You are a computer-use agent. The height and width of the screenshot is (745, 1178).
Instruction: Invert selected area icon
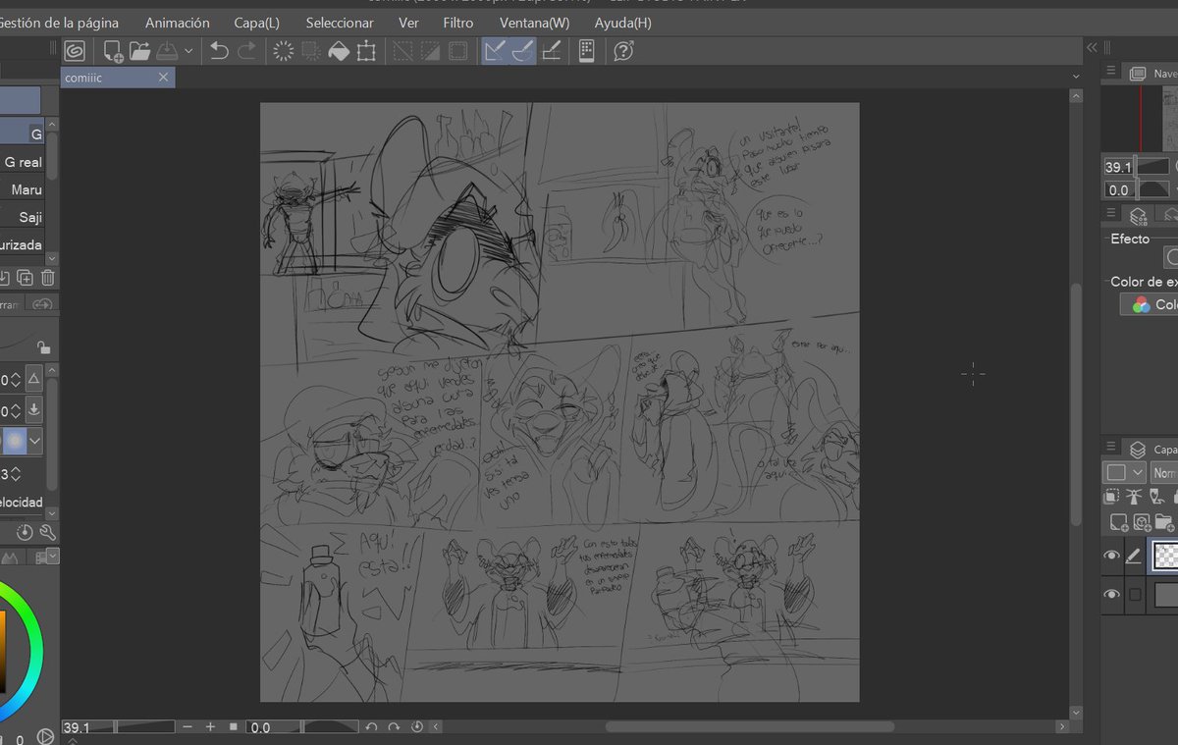pyautogui.click(x=430, y=51)
